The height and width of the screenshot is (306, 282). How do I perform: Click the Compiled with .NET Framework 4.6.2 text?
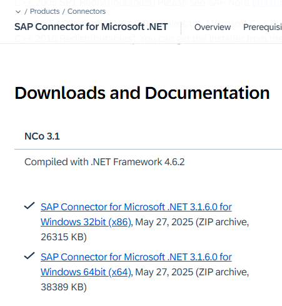click(x=104, y=162)
